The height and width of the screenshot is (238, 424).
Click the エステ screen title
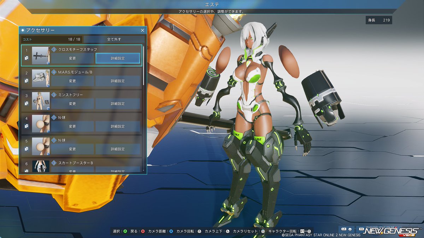212,4
